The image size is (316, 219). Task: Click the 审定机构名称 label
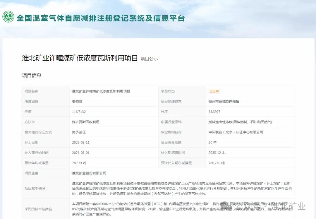point(171,132)
